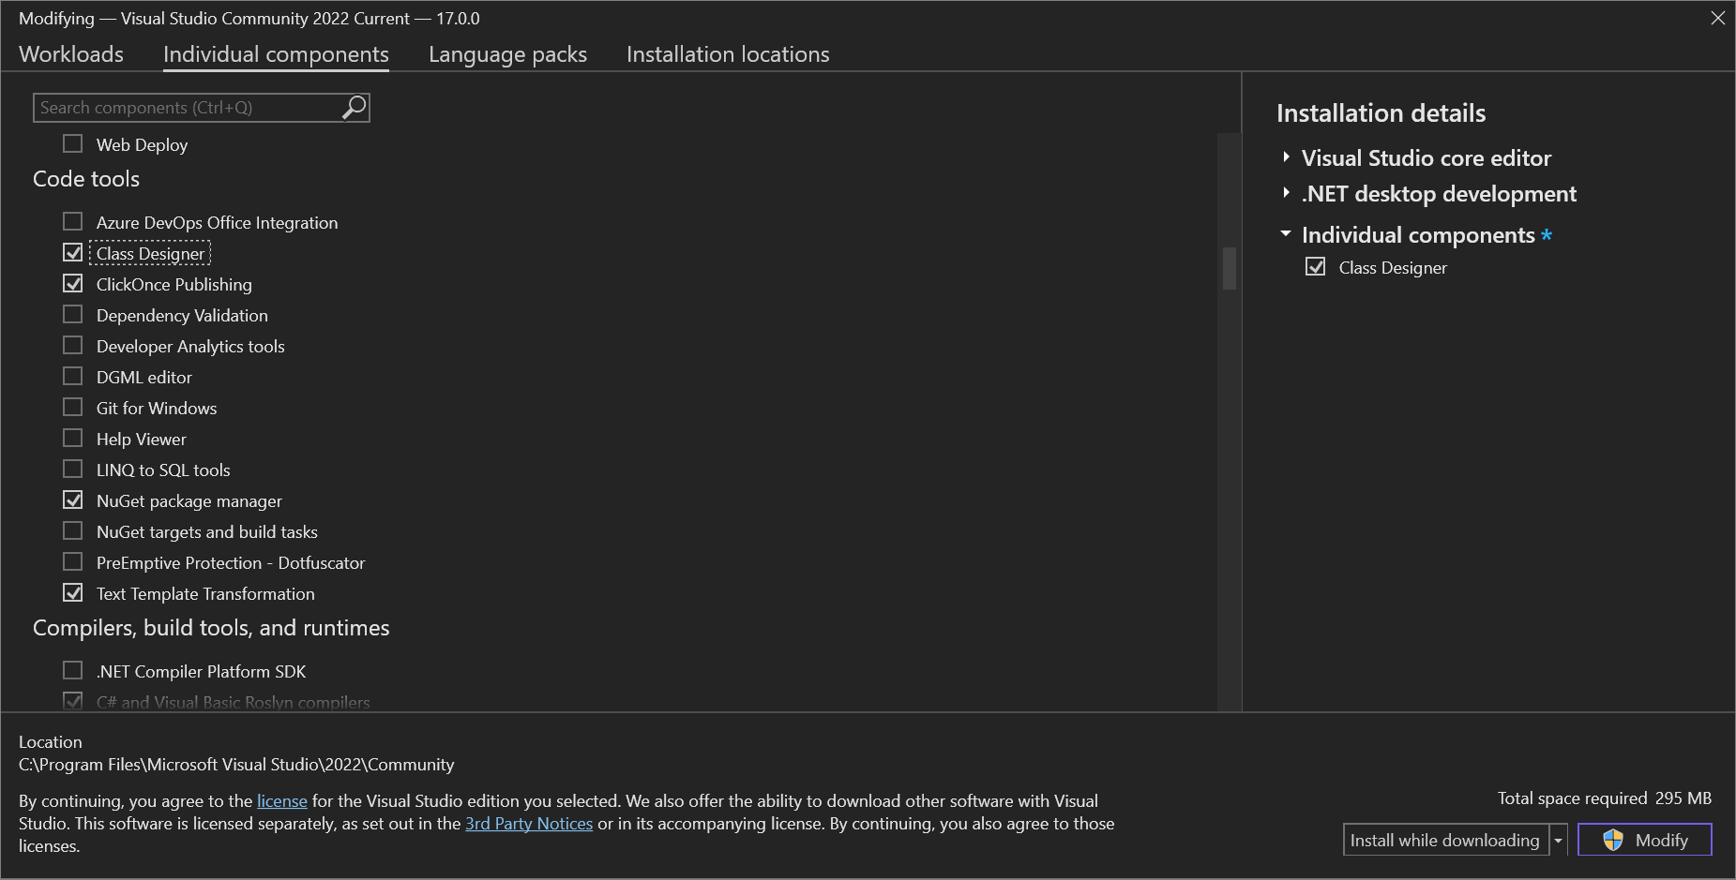1736x880 pixels.
Task: Switch to the Workloads tab
Action: (70, 54)
